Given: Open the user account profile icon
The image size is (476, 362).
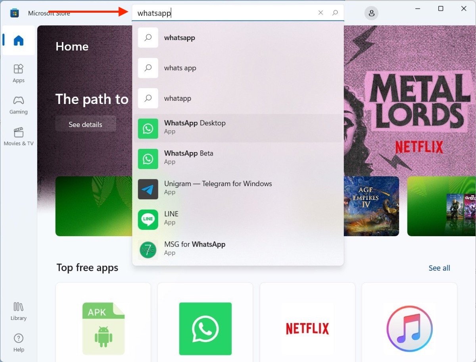Looking at the screenshot, I should (371, 13).
